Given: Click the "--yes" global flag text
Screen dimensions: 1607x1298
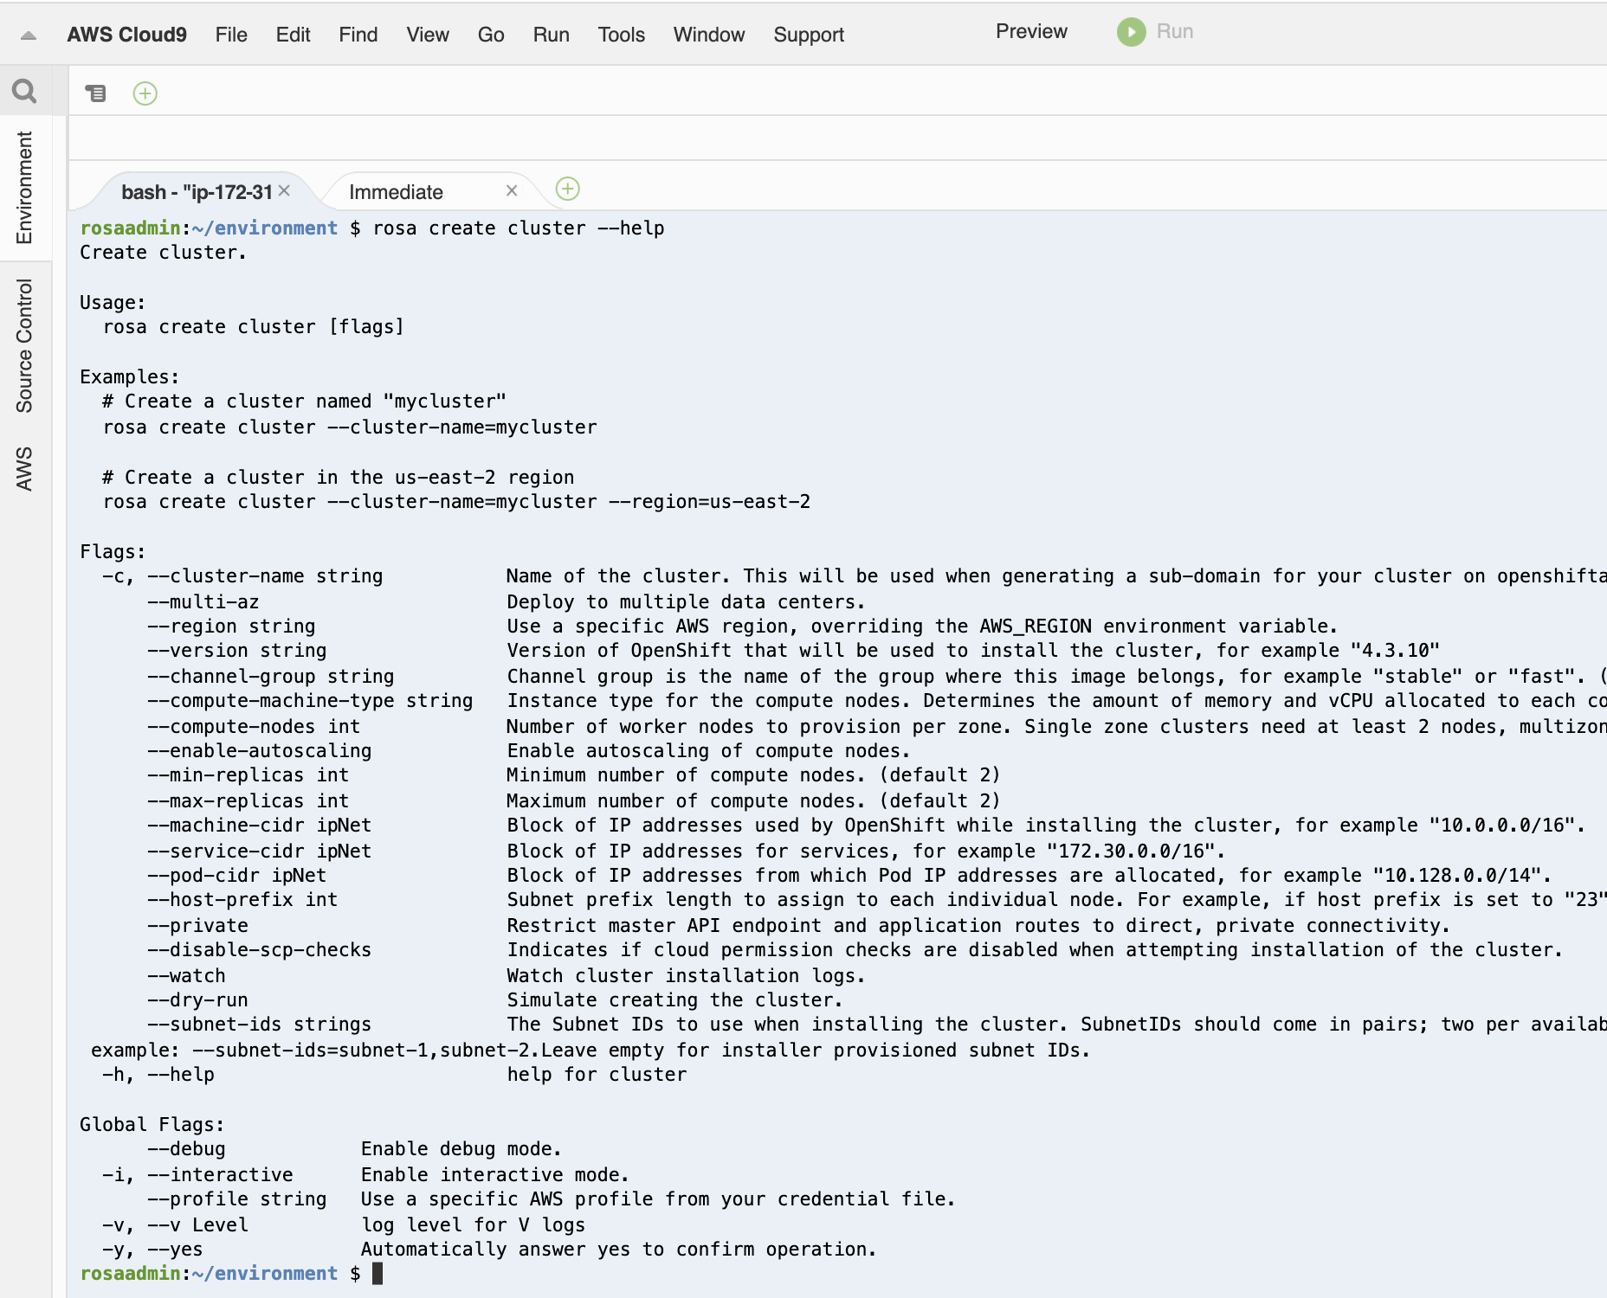Looking at the screenshot, I should (175, 1250).
